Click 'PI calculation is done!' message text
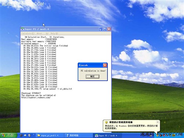The height and width of the screenshot is (138, 184). (x=93, y=71)
